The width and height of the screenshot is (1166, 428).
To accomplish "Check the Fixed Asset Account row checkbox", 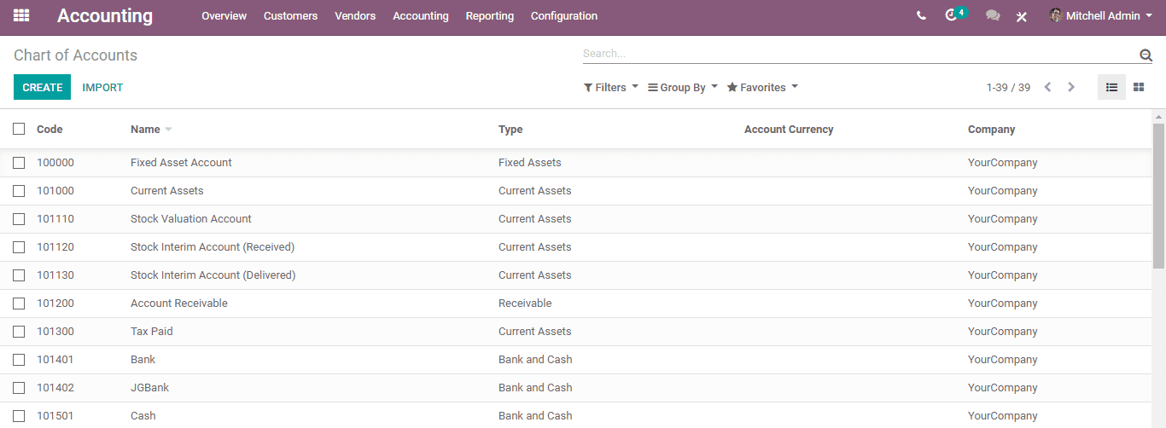I will click(19, 163).
